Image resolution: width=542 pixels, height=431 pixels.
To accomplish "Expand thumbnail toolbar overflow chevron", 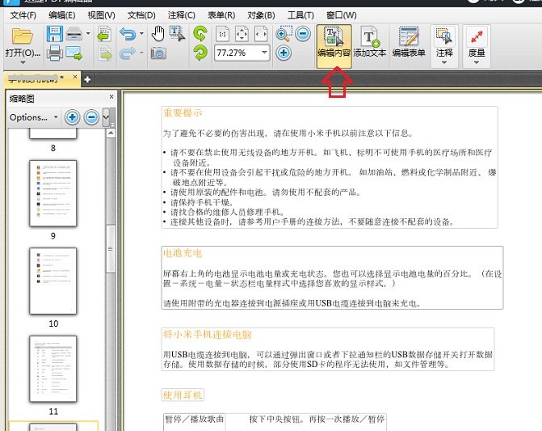I will (x=106, y=117).
